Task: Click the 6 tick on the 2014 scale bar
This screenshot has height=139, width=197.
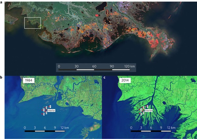Action: 151,127
